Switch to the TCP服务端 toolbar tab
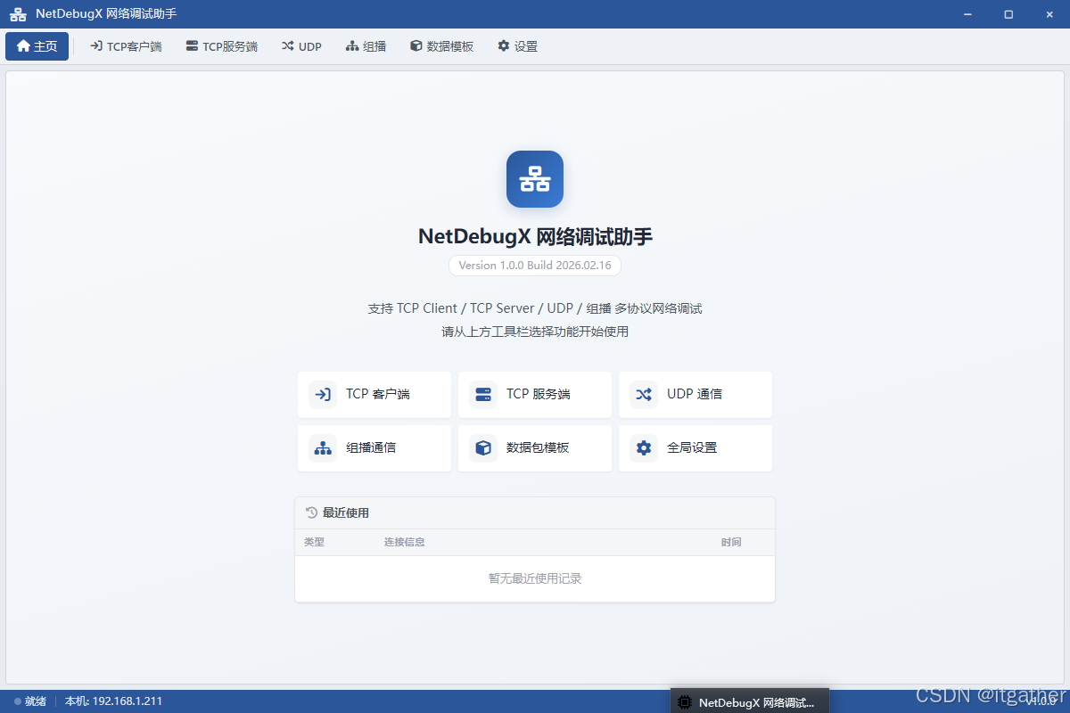Image resolution: width=1070 pixels, height=713 pixels. coord(221,46)
